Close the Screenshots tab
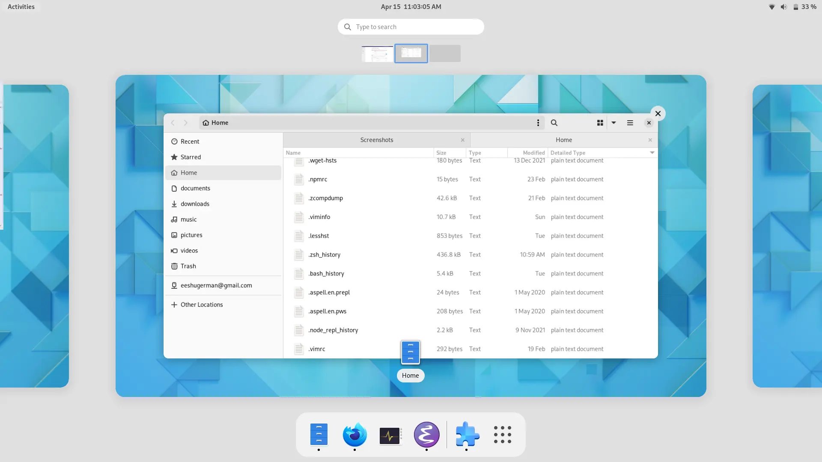822x462 pixels. [x=462, y=140]
